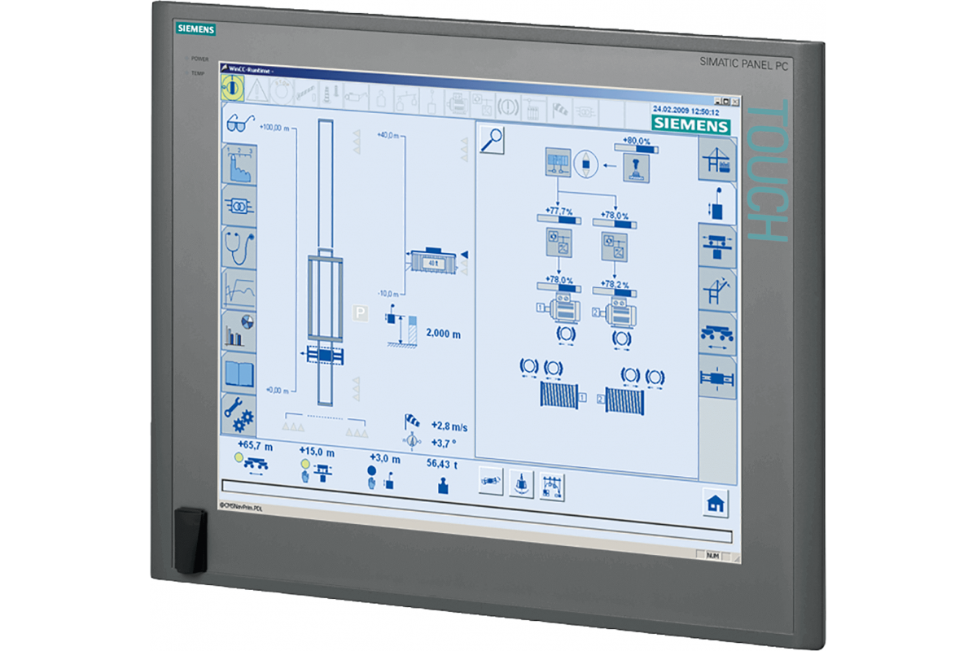Toggle the yellow indicator beside +65,7 m
The image size is (977, 651).
239,460
